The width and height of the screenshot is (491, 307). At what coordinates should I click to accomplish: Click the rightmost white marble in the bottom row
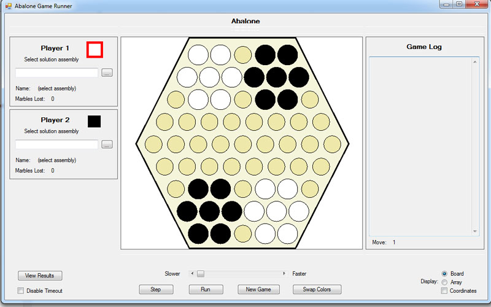[x=287, y=234]
